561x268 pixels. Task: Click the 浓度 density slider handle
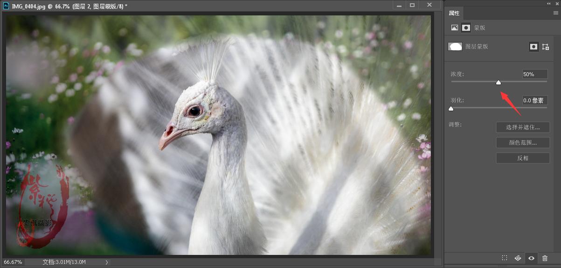point(499,82)
